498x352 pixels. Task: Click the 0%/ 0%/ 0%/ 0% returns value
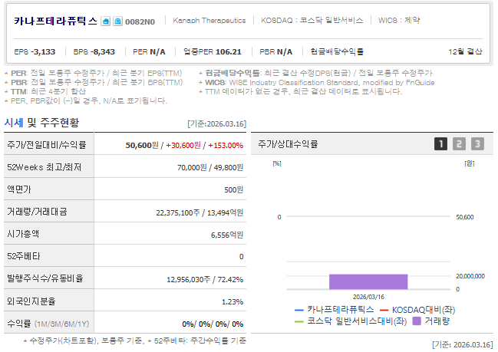click(213, 324)
